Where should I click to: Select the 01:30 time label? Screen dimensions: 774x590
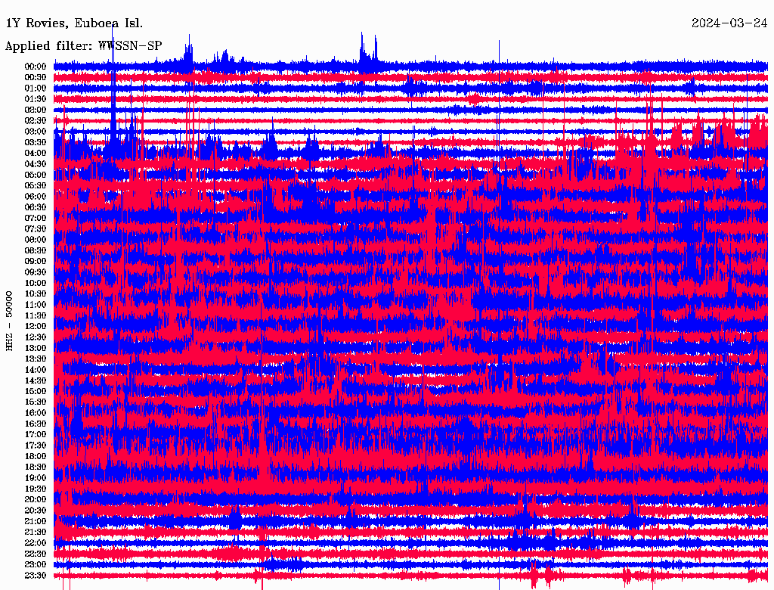tap(36, 99)
